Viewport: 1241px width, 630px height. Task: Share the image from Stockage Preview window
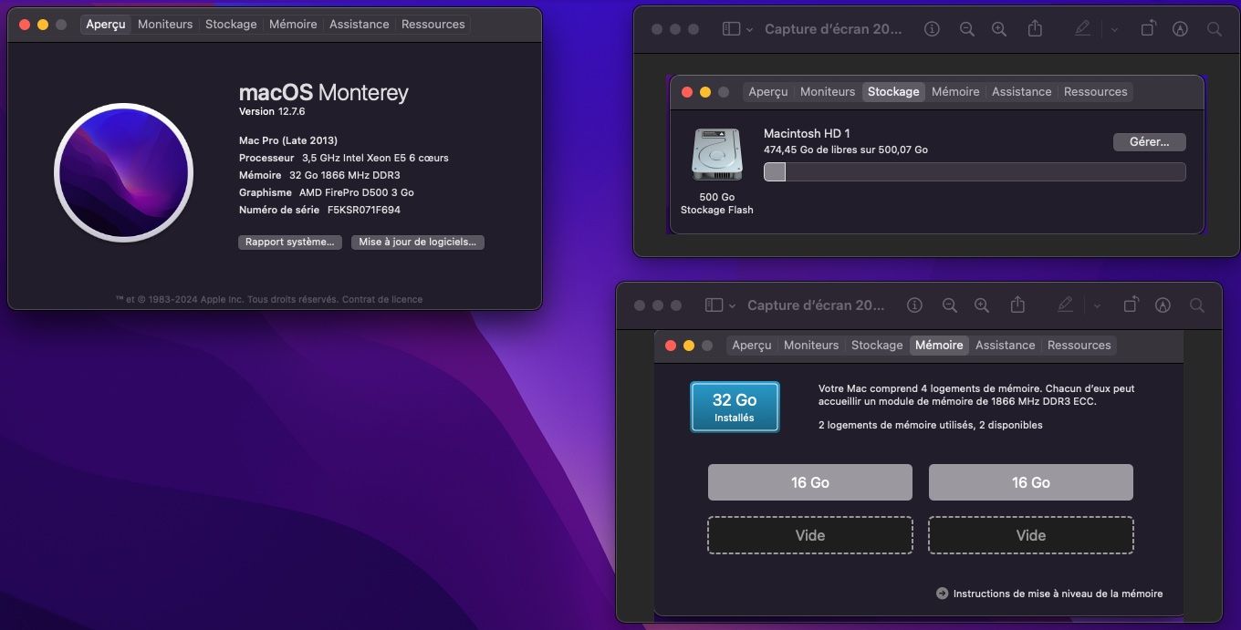click(x=1035, y=28)
